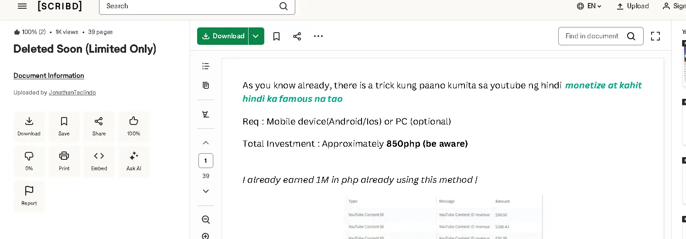Click the '1K views' text
The image size is (686, 239).
point(67,32)
